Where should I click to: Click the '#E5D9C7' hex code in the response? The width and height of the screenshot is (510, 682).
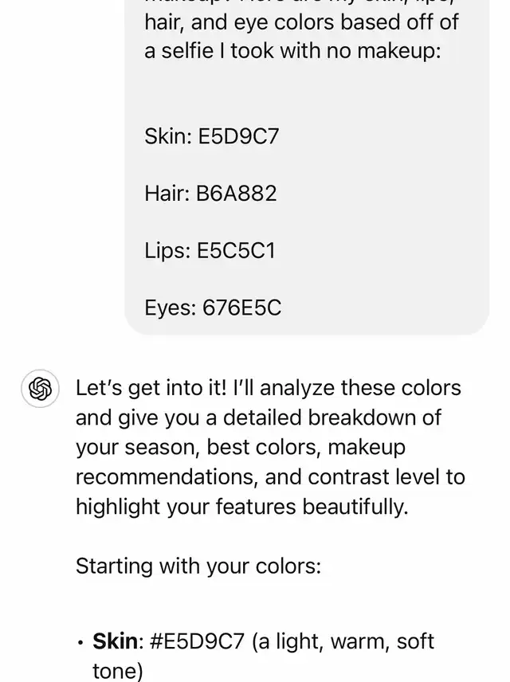pyautogui.click(x=197, y=641)
